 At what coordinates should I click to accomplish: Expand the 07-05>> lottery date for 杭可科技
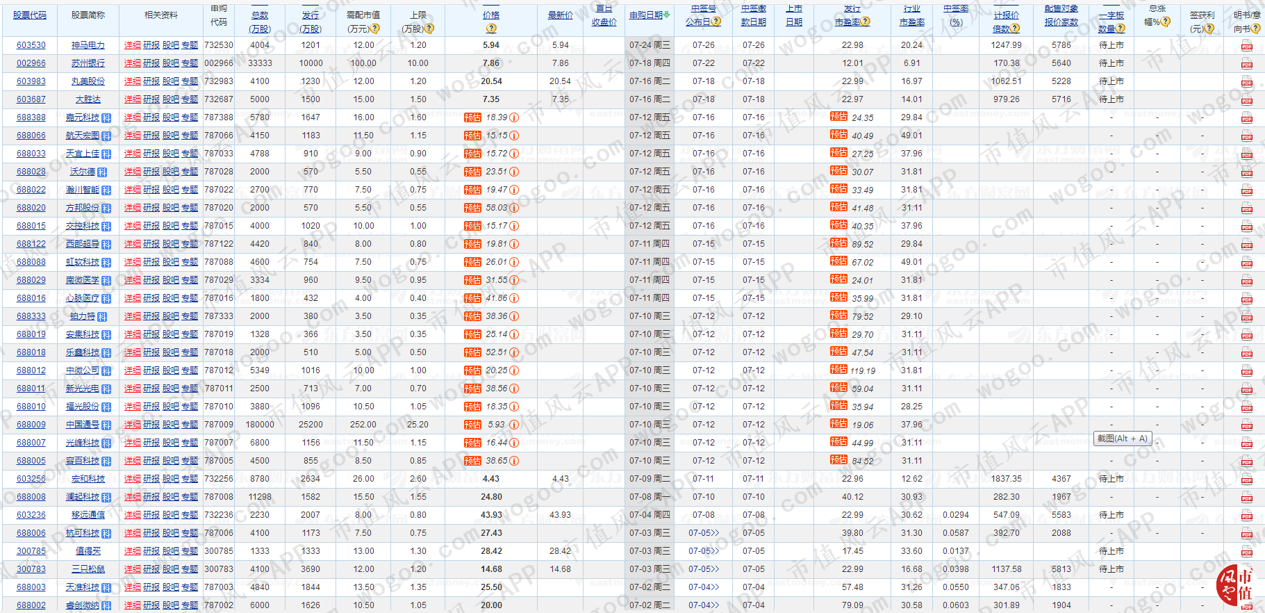[x=704, y=533]
